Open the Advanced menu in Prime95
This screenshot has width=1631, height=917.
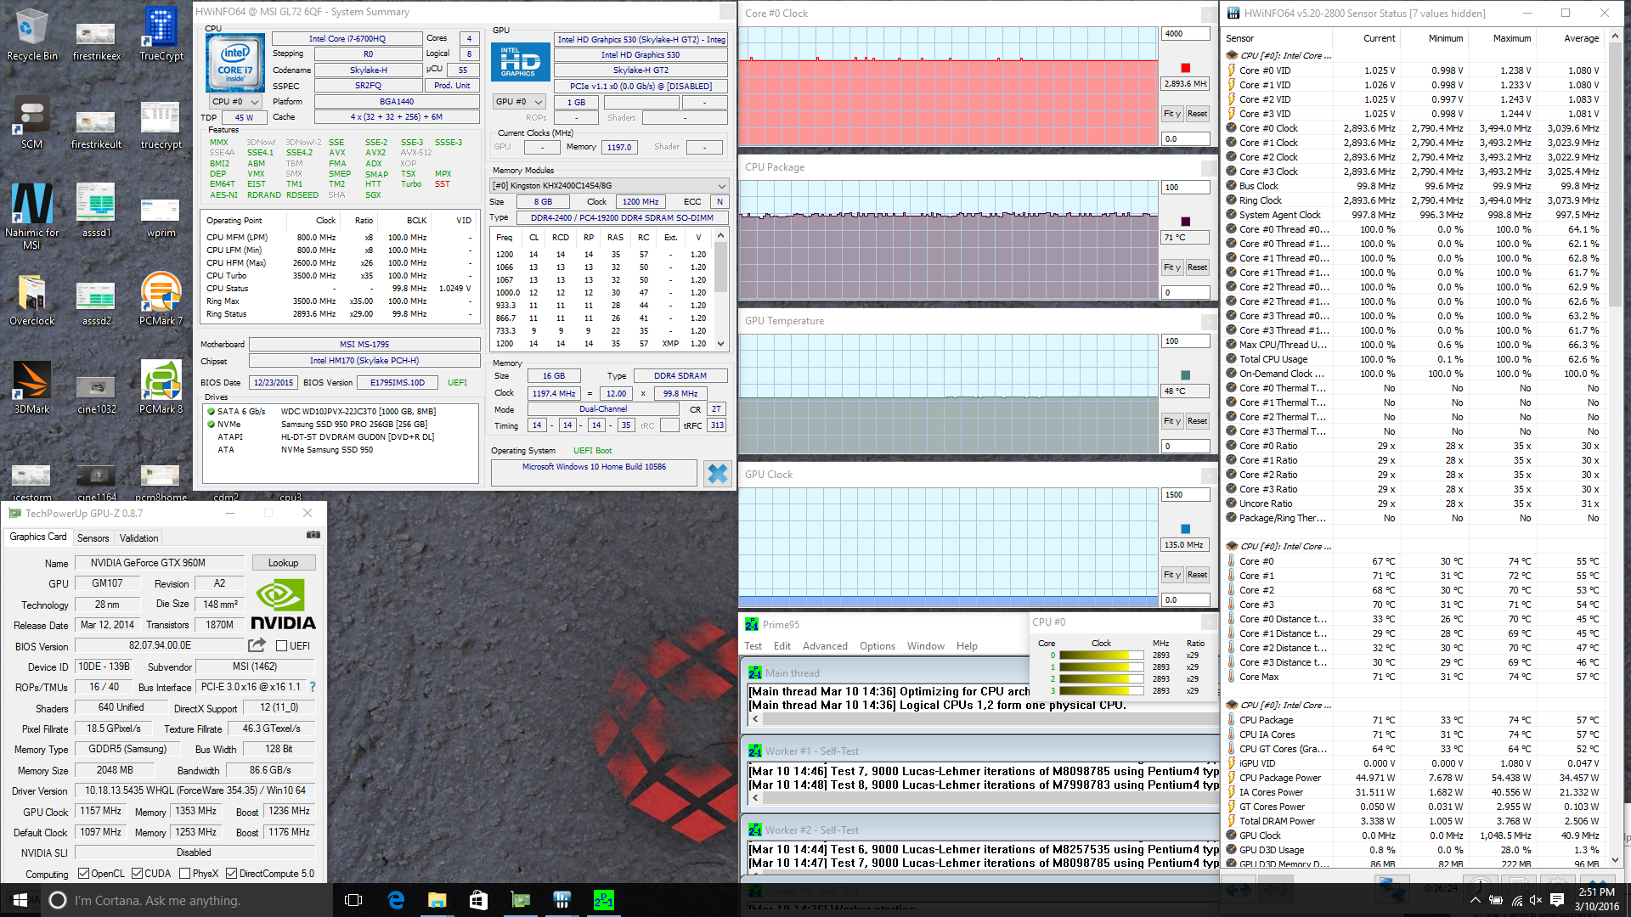coord(824,646)
